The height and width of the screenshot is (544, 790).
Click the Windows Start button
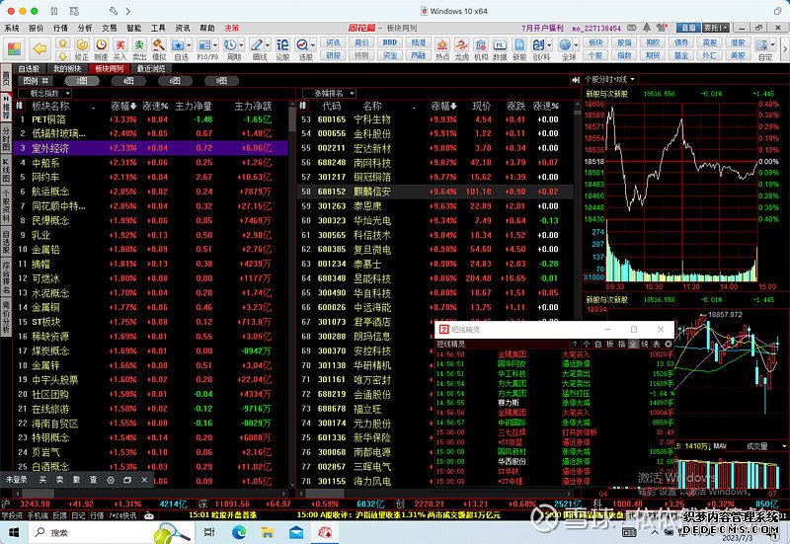(14, 532)
